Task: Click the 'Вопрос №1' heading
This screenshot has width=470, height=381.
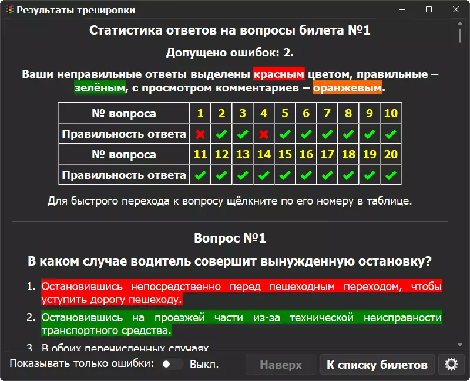Action: coord(230,239)
